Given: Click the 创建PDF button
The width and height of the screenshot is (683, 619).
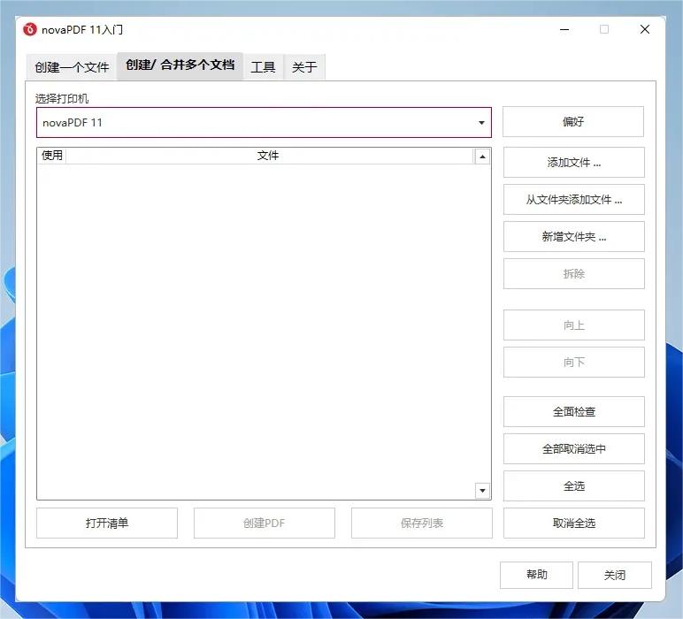Looking at the screenshot, I should tap(265, 523).
